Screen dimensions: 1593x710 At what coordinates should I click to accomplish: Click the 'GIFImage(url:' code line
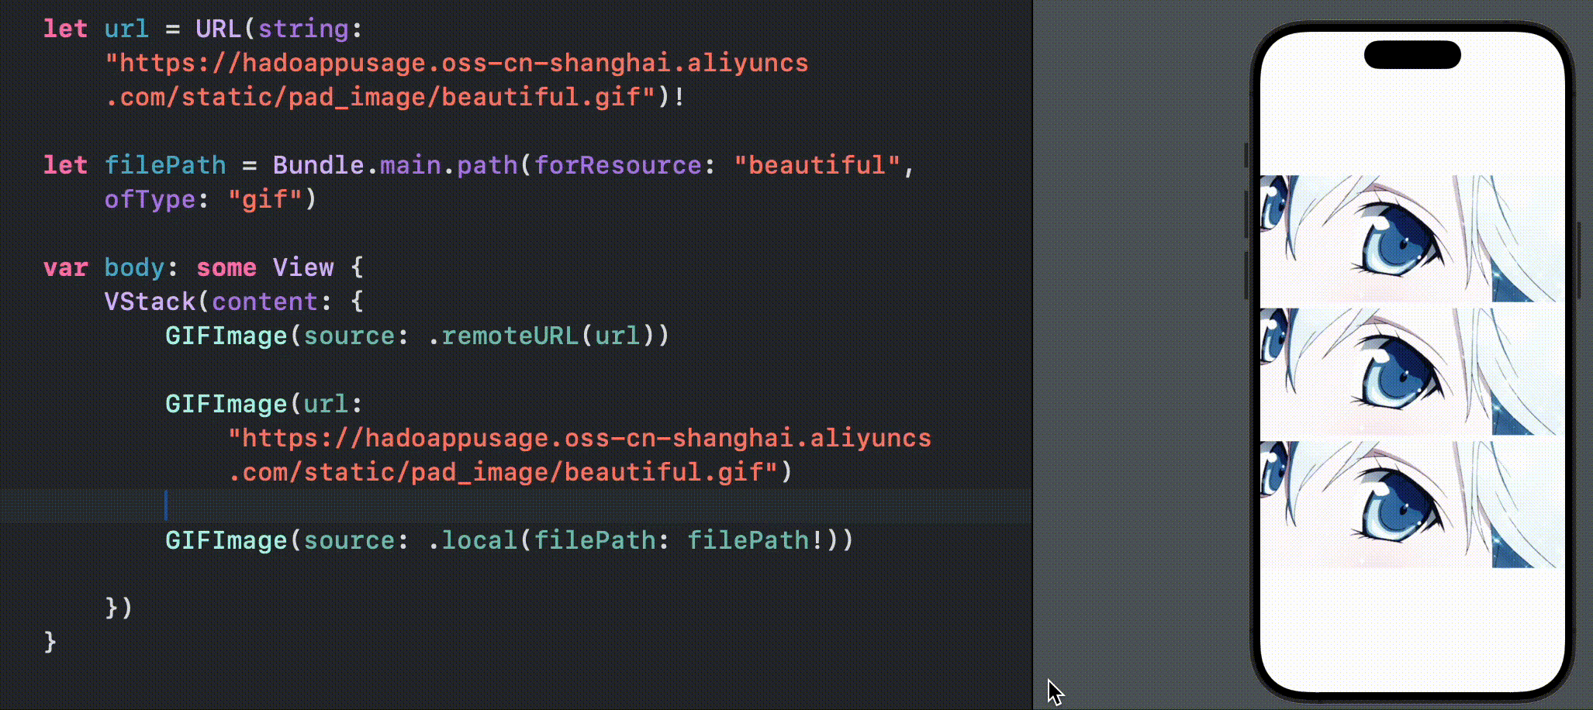click(x=264, y=404)
